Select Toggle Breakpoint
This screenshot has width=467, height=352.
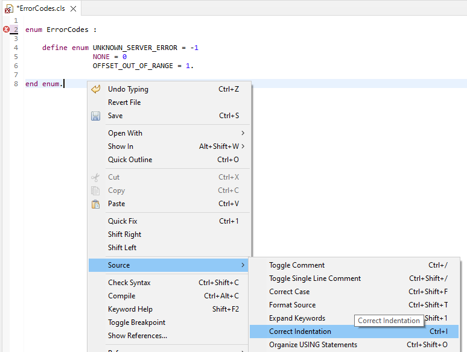point(170,322)
